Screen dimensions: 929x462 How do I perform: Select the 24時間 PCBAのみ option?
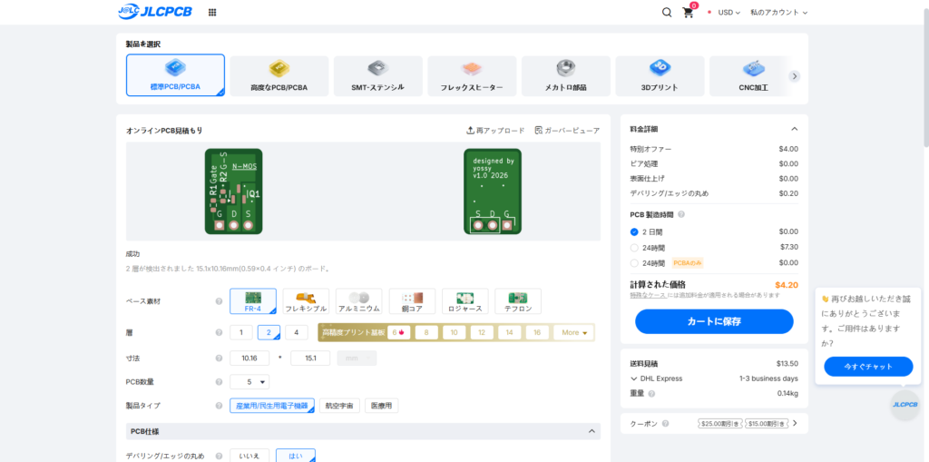point(634,262)
